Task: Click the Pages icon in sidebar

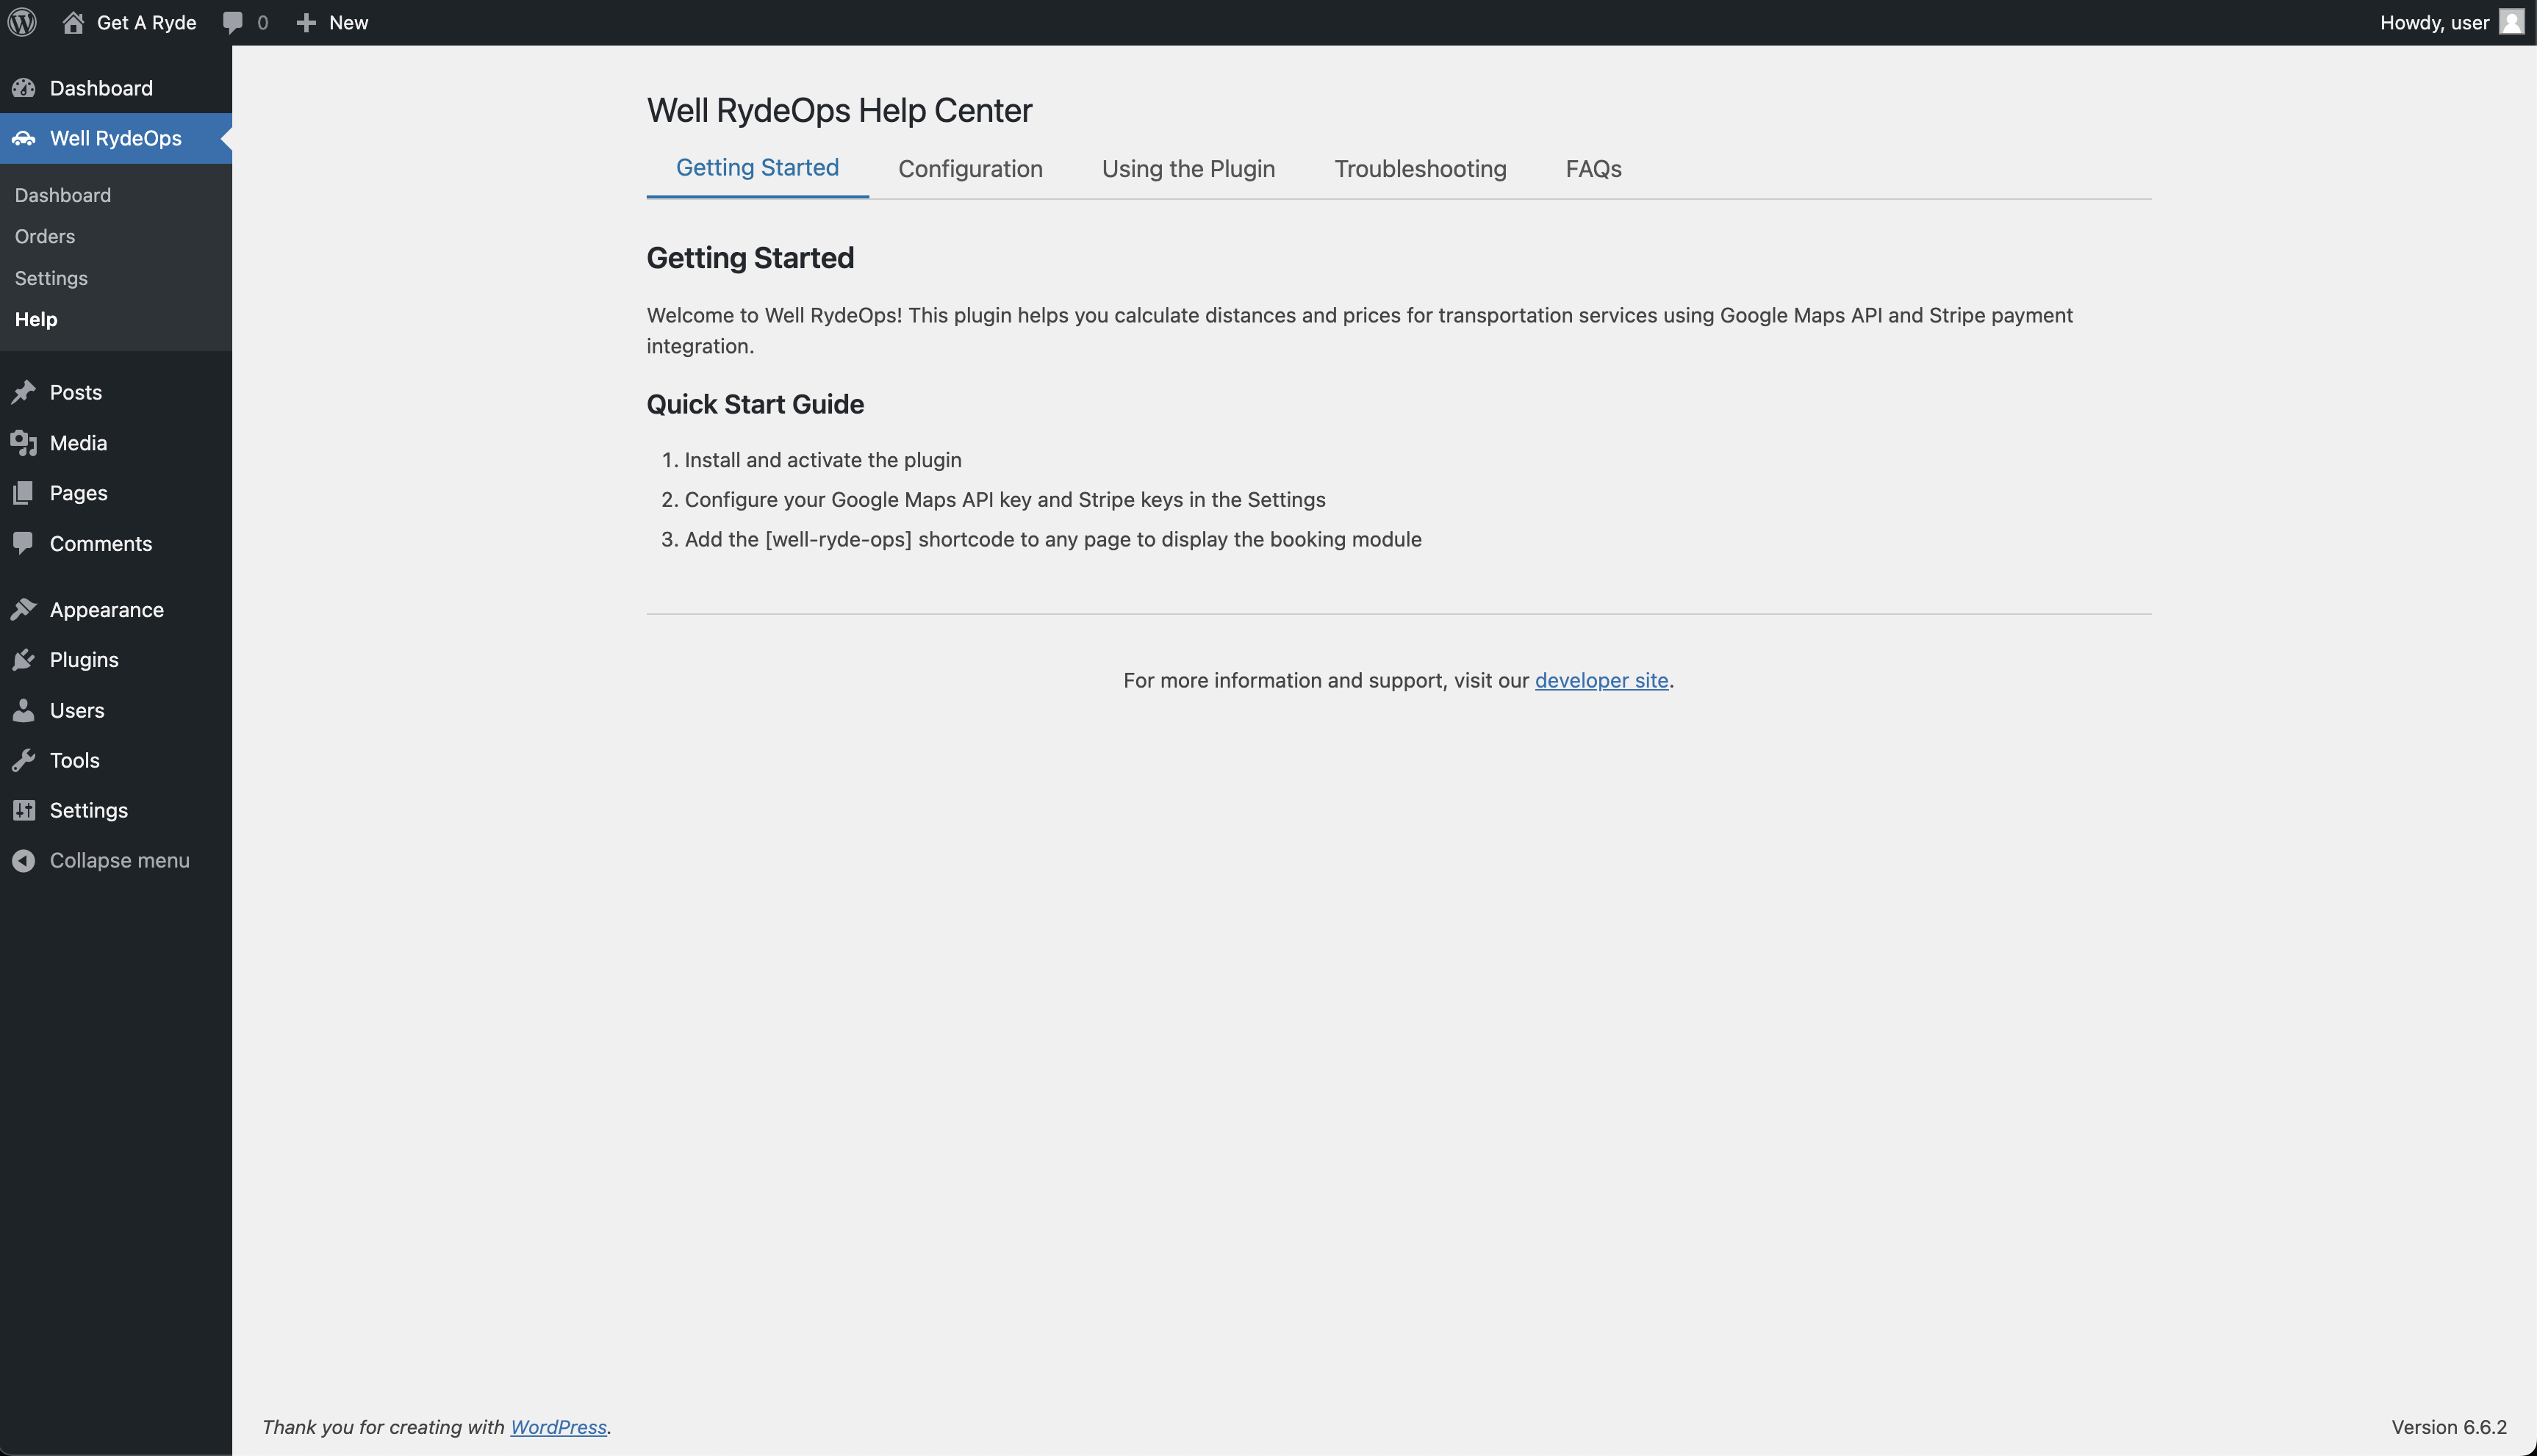Action: pos(24,493)
